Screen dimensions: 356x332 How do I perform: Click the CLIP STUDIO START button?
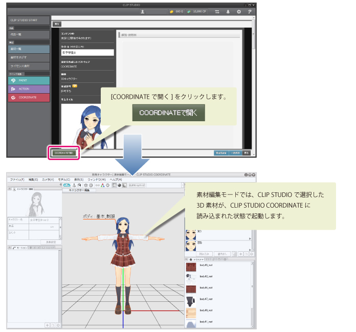click(29, 20)
